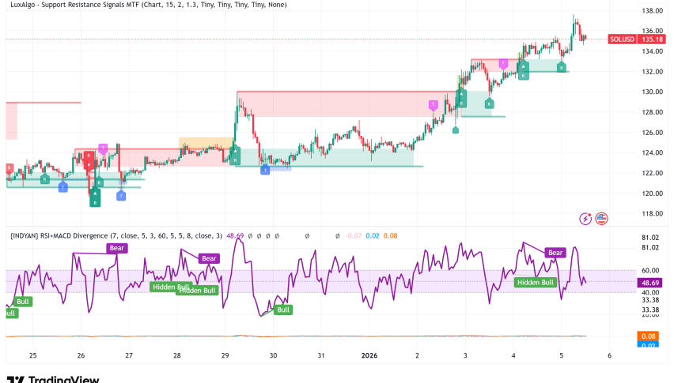Click the orange zone near Dec 28
This screenshot has width=674, height=383.
coord(206,143)
